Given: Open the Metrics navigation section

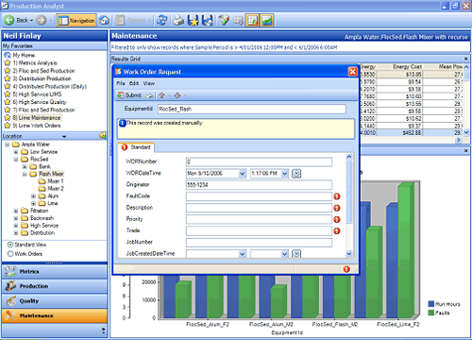Looking at the screenshot, I should (55, 271).
